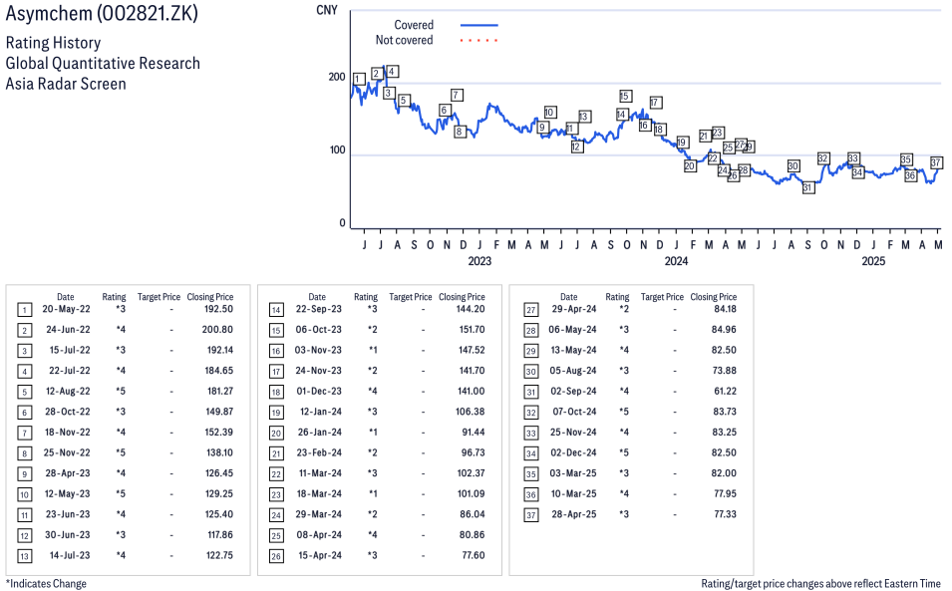Click chart marker 20 under the 100 line
This screenshot has height=591, width=952.
pos(690,166)
